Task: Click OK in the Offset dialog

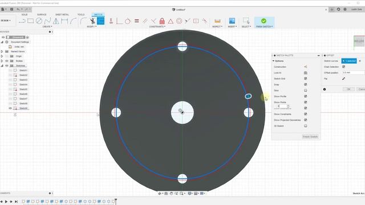Action: coord(348,89)
